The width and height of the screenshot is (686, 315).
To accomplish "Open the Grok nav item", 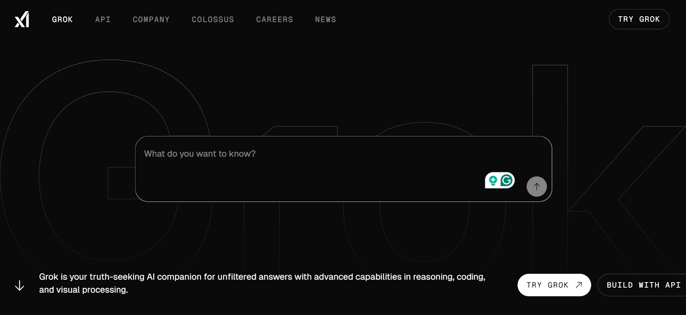I will coord(62,20).
